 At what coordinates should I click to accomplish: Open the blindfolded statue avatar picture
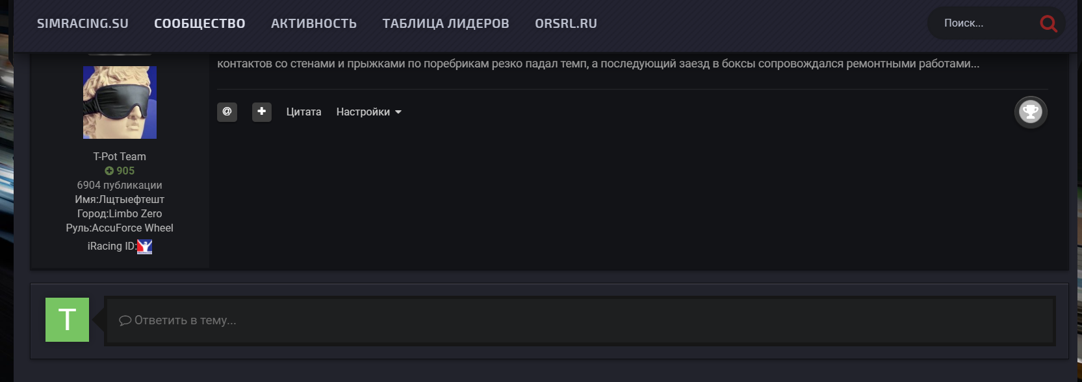[120, 102]
